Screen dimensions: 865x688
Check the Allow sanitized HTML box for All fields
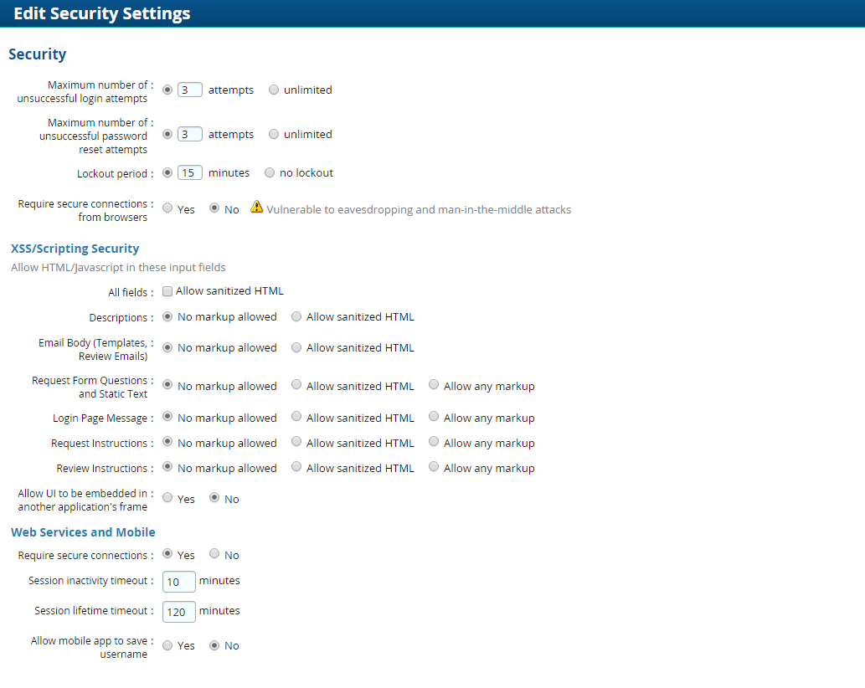(x=167, y=291)
